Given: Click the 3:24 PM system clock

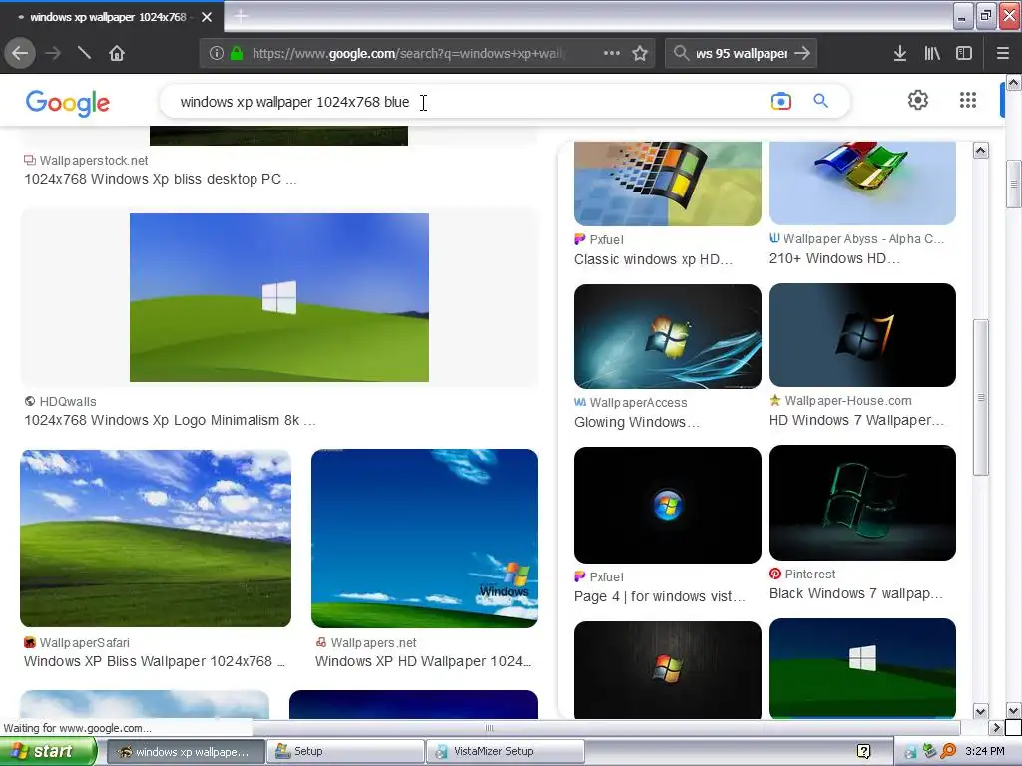Looking at the screenshot, I should tap(984, 751).
